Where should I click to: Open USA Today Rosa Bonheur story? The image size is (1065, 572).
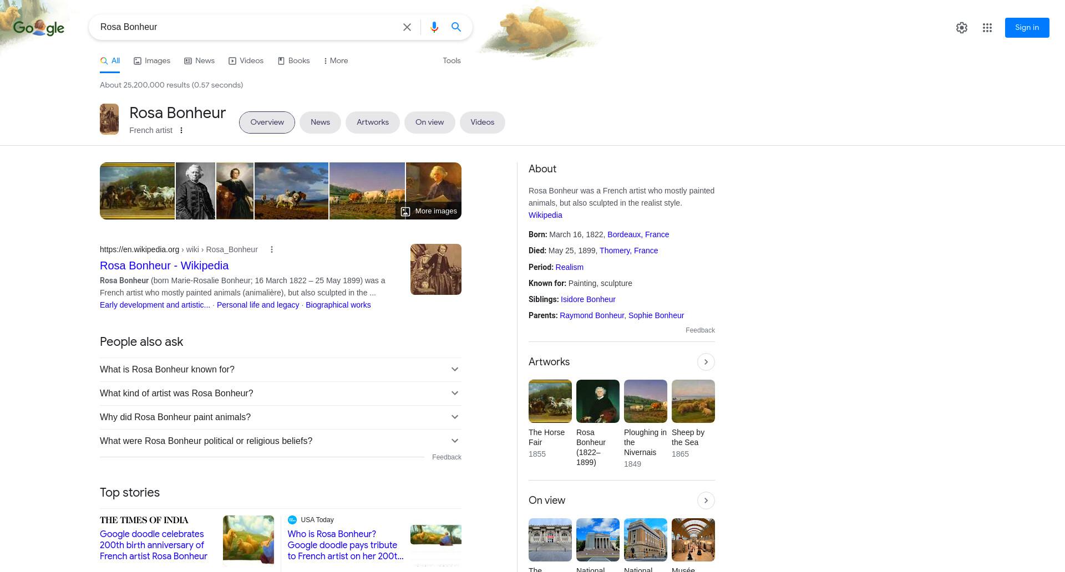point(346,545)
